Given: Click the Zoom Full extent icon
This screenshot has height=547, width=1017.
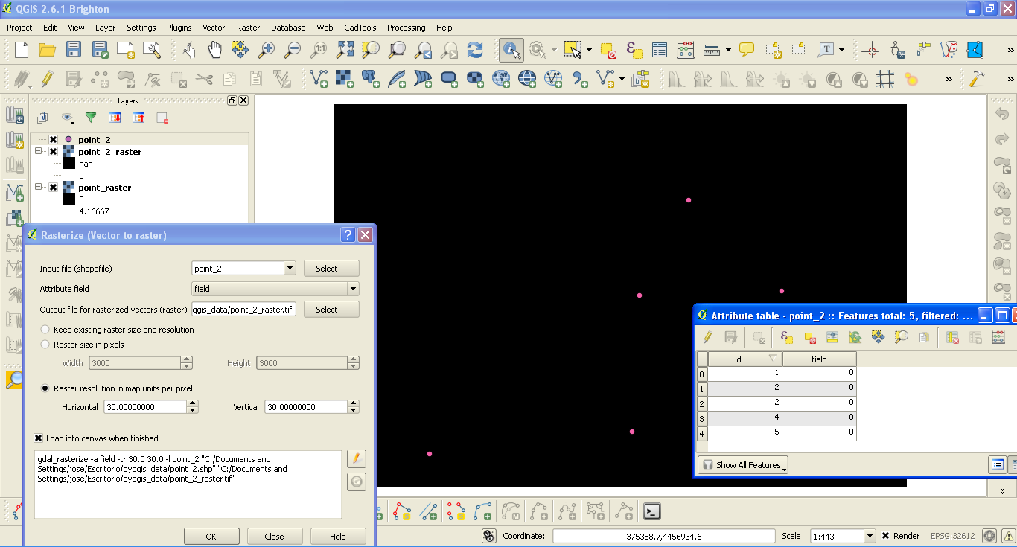Looking at the screenshot, I should click(x=345, y=50).
